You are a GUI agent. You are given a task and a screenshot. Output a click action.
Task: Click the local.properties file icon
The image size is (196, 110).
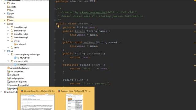click(x=9, y=78)
